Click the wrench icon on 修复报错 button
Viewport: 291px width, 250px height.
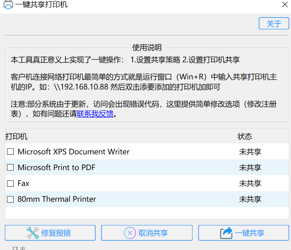click(33, 233)
